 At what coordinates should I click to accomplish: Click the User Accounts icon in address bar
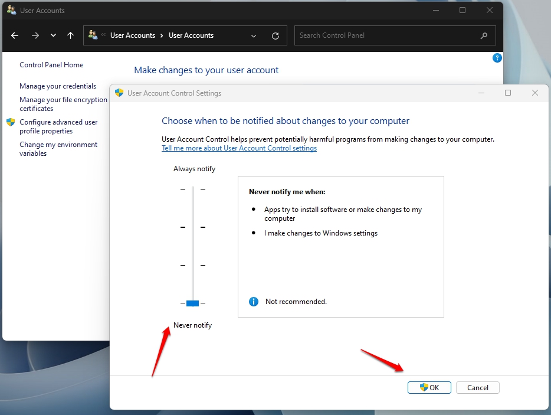point(93,35)
